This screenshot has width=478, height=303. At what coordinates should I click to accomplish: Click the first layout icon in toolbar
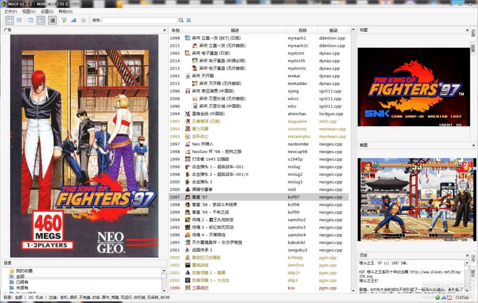(9, 20)
